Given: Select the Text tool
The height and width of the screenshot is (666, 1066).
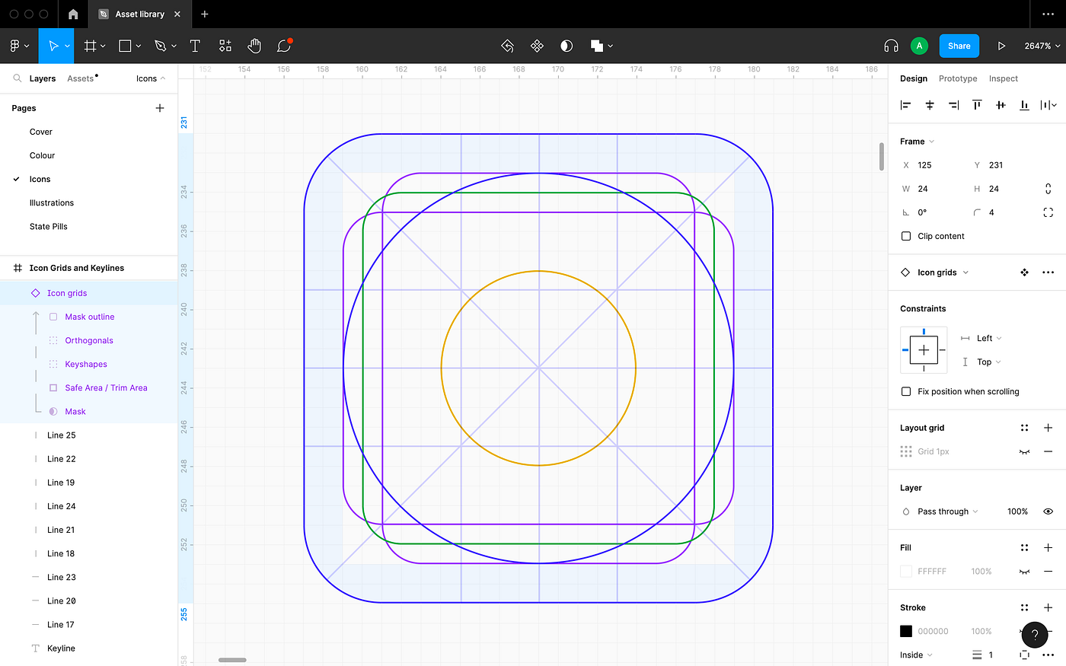Looking at the screenshot, I should point(195,46).
